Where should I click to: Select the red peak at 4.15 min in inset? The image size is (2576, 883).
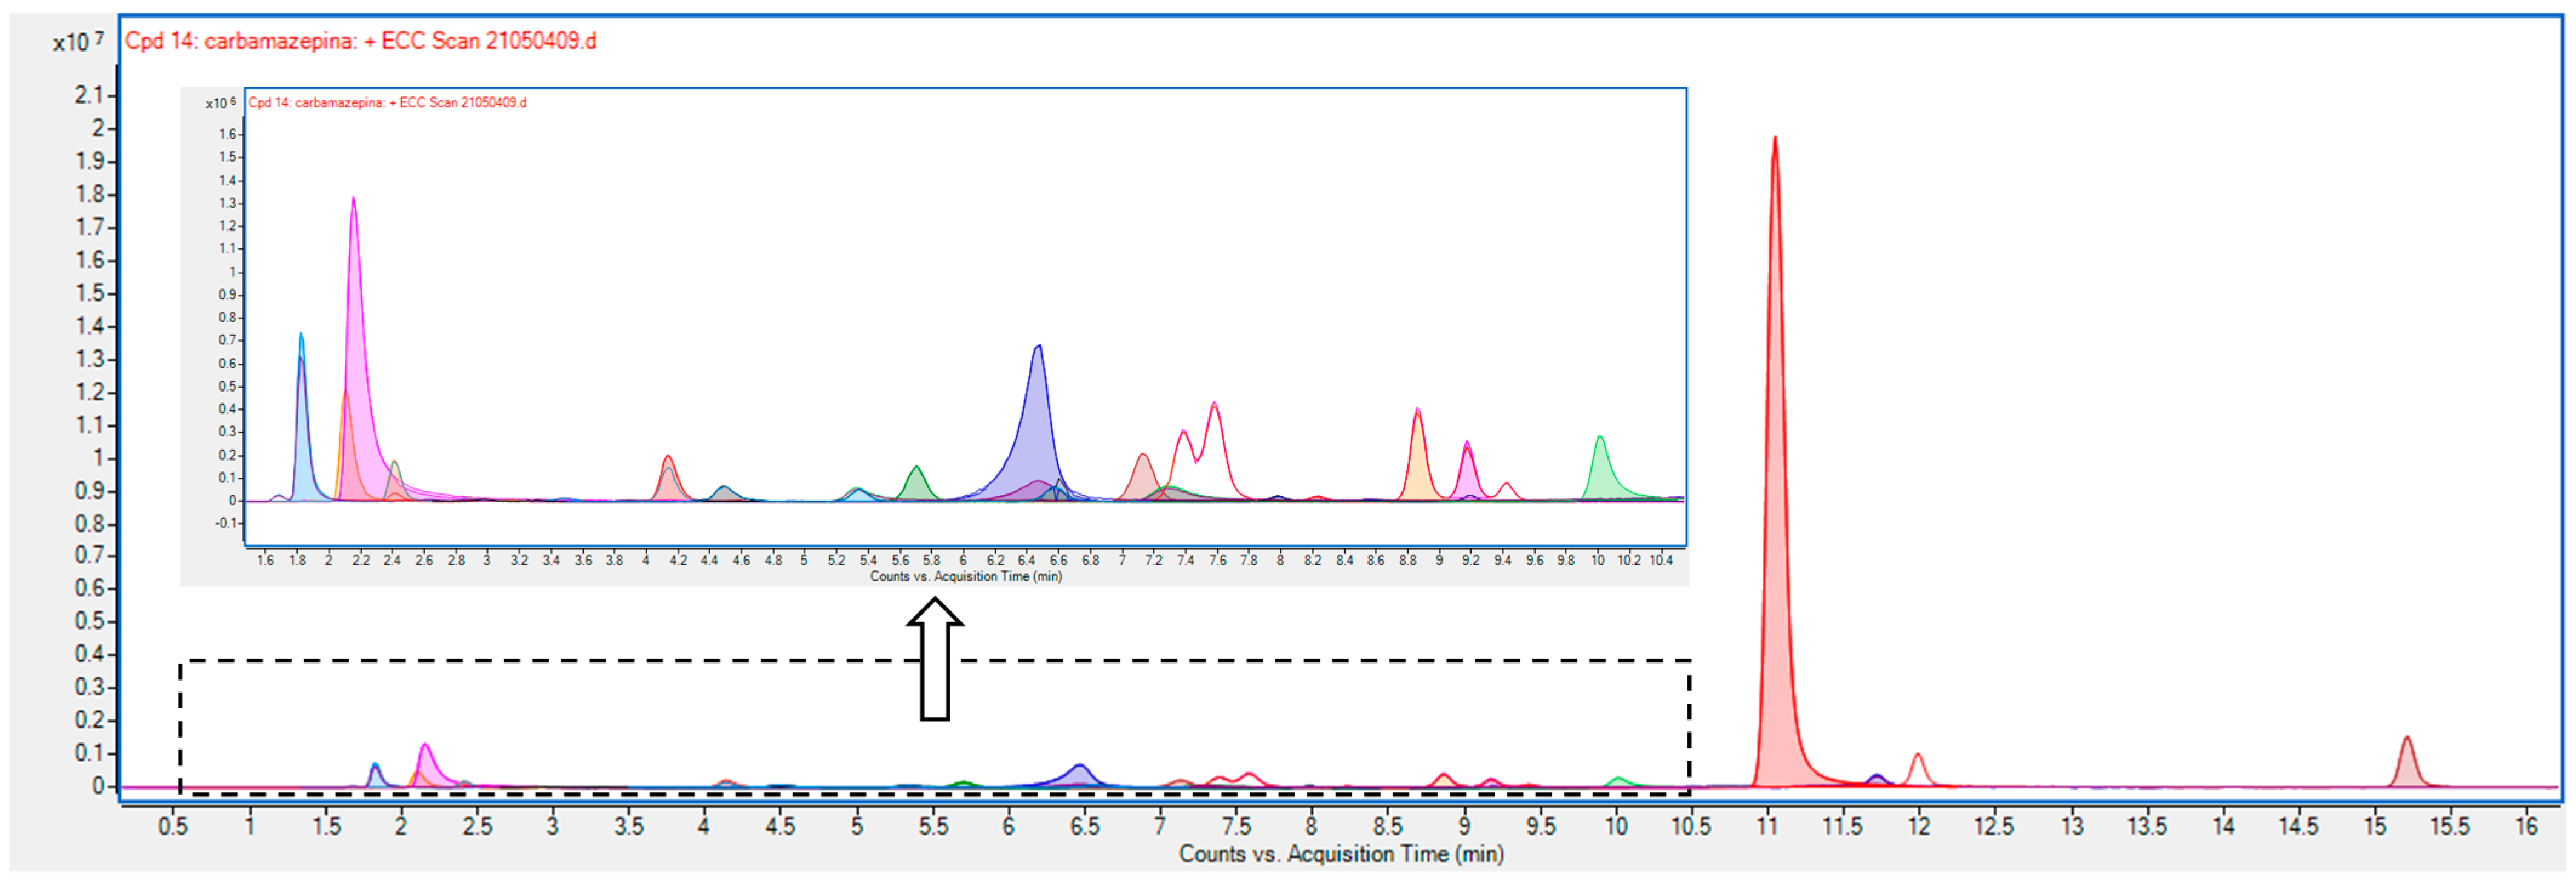coord(668,480)
